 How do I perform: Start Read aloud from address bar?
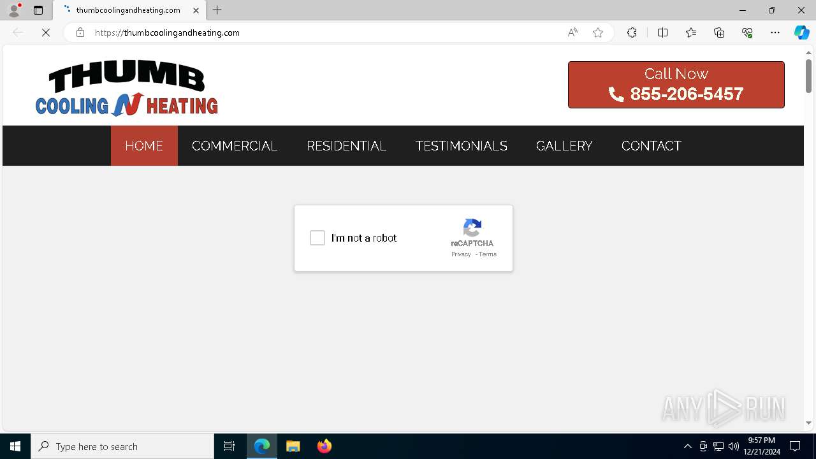pos(572,33)
